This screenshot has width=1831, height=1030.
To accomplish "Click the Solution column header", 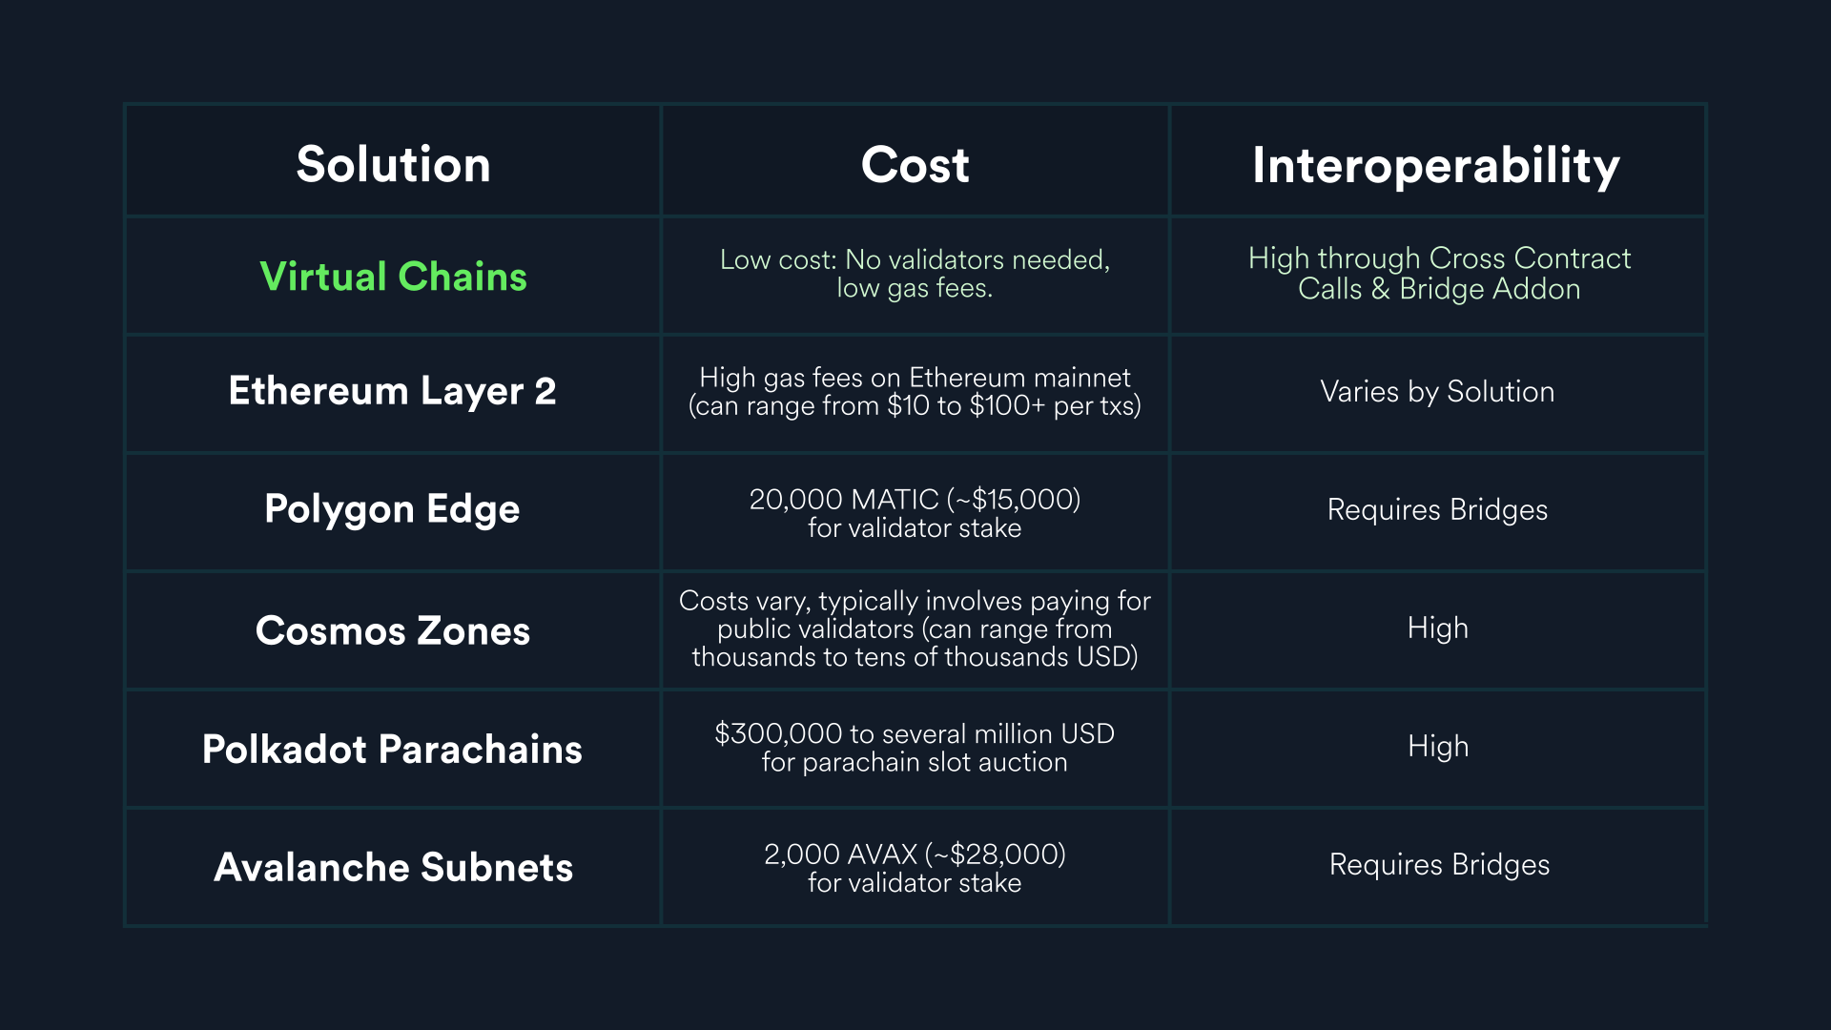I will click(393, 164).
